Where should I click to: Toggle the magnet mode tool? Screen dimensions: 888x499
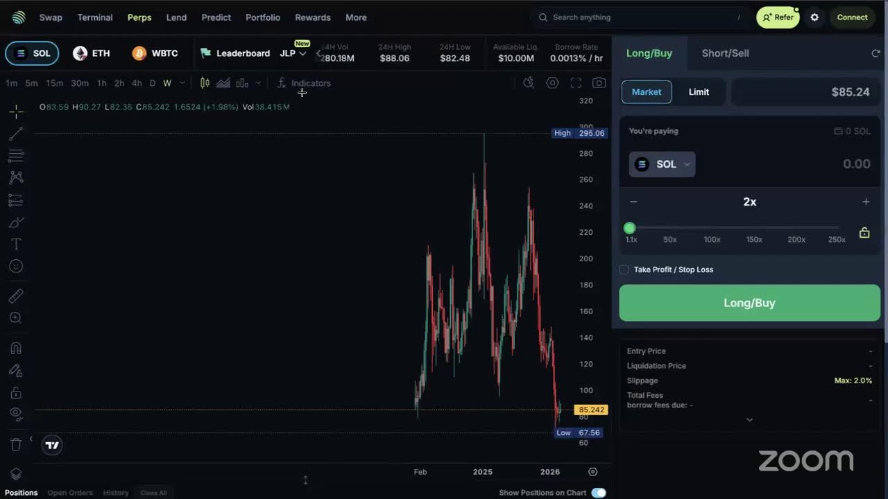coord(16,348)
